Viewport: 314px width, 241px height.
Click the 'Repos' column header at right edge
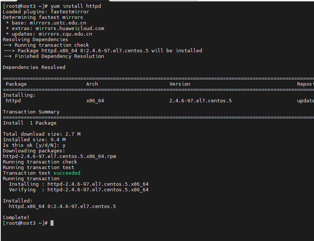coord(305,84)
